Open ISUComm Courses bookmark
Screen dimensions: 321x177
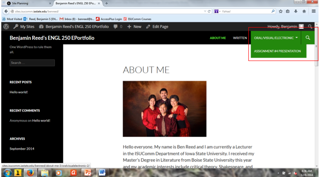click(x=138, y=19)
